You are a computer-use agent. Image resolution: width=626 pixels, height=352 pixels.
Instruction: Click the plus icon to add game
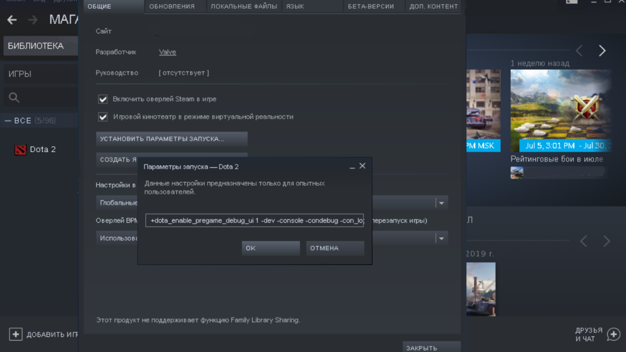tap(16, 334)
